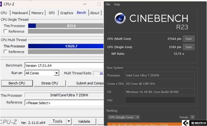Switch to the Memory tab
The image size is (207, 126).
(37, 13)
